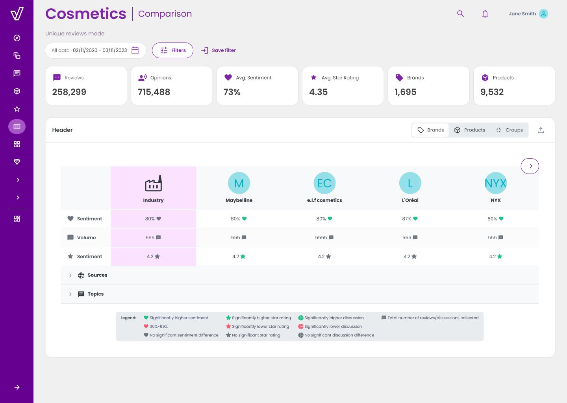Click legend item Significantly higher sentiment

(x=176, y=318)
